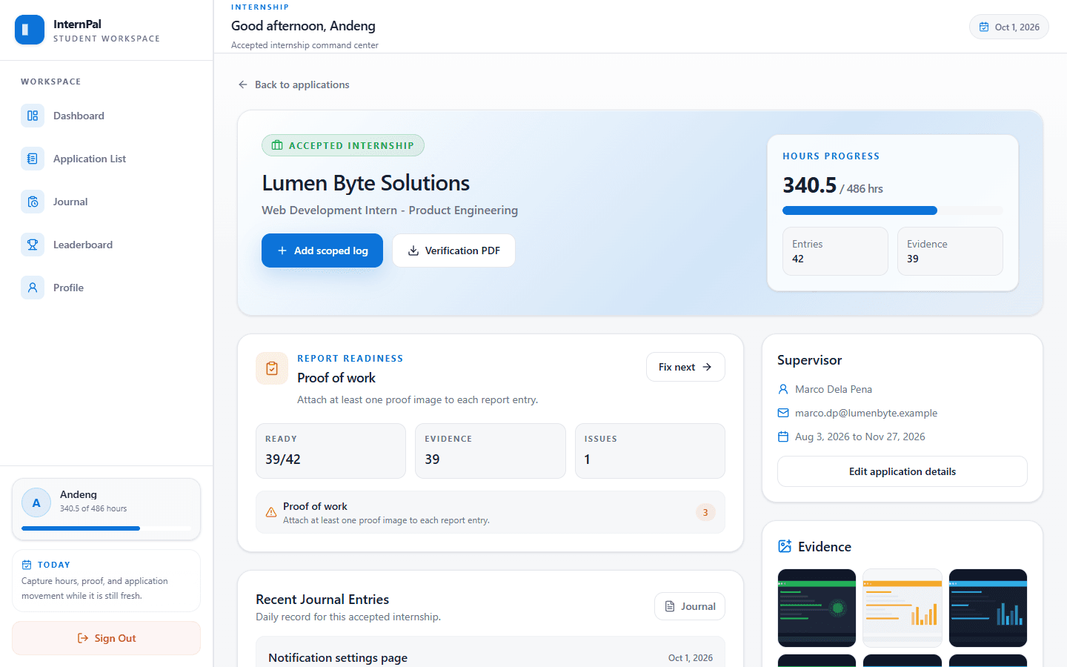This screenshot has height=667, width=1067.
Task: Click the Leaderboard trophy icon
Action: click(33, 245)
